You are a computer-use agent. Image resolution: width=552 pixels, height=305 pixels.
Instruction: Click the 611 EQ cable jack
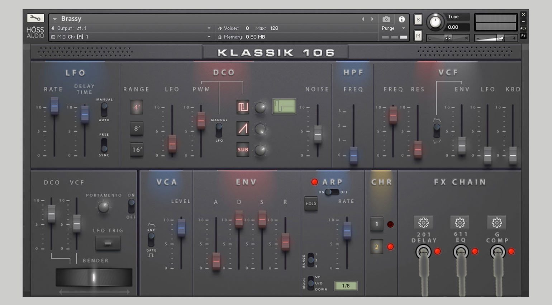pos(460,252)
